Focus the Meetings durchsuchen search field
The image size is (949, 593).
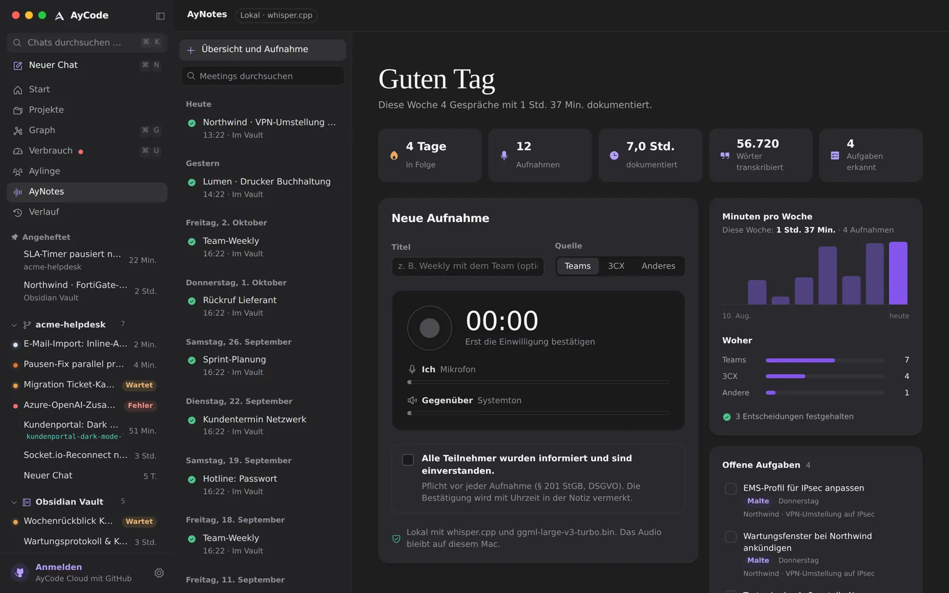263,76
